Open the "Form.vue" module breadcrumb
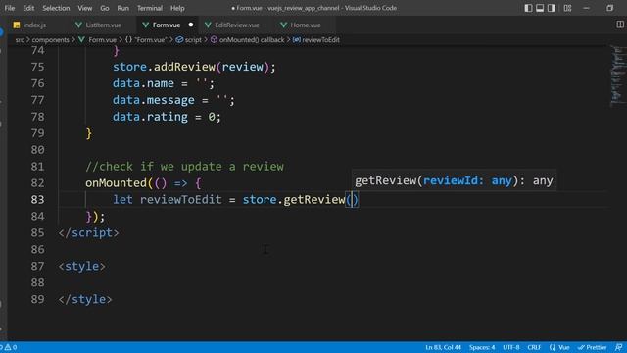Image resolution: width=627 pixels, height=353 pixels. coord(146,39)
